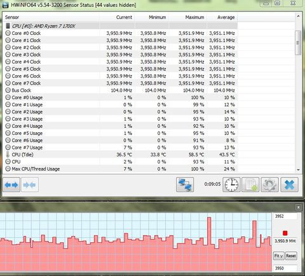Click the elapsed time 0:09:05 readout

point(212,184)
